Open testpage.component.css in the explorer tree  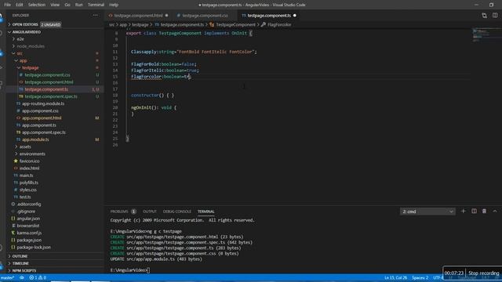[x=47, y=75]
